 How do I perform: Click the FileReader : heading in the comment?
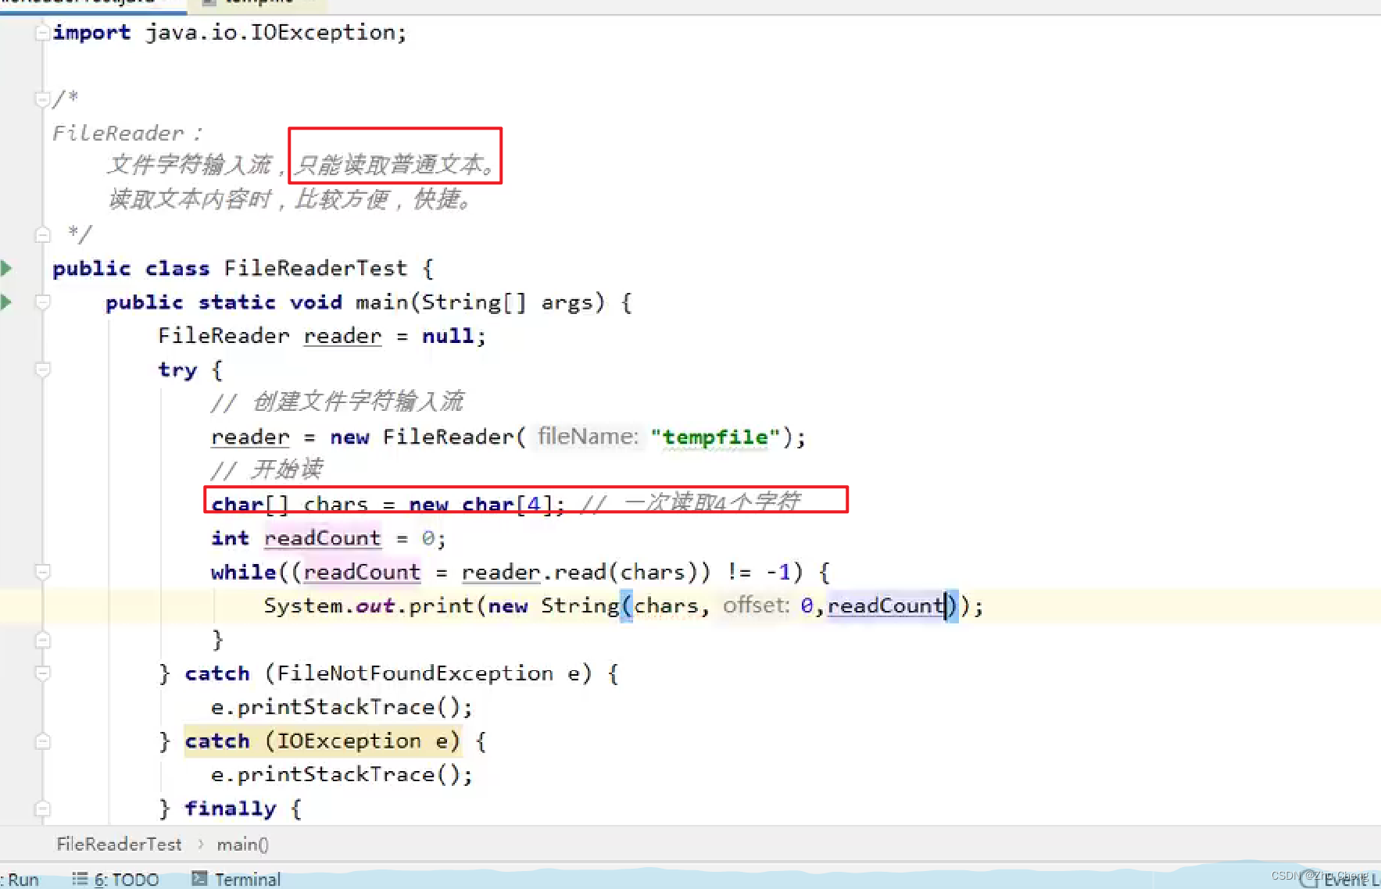coord(127,134)
